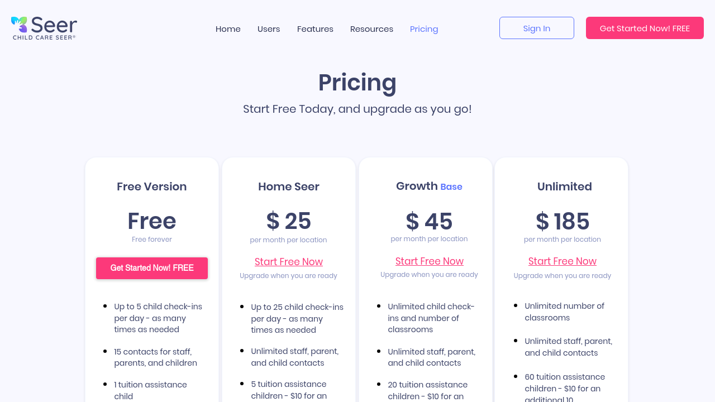This screenshot has width=715, height=402.
Task: Open the Features menu item
Action: point(315,29)
